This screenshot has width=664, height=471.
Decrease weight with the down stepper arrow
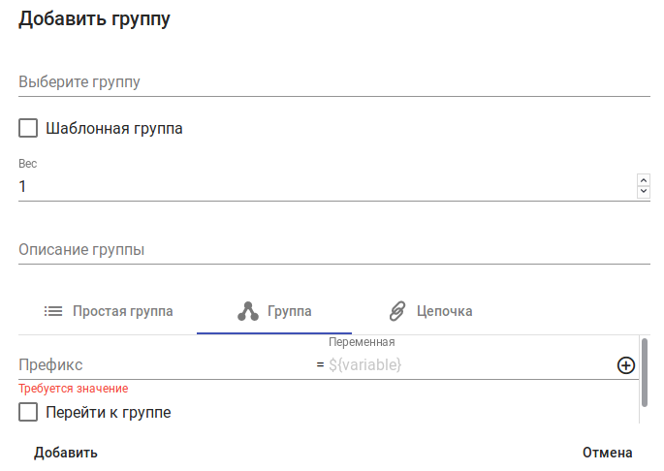[x=644, y=191]
